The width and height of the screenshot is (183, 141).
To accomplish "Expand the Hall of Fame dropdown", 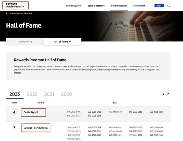I will pyautogui.click(x=63, y=42).
